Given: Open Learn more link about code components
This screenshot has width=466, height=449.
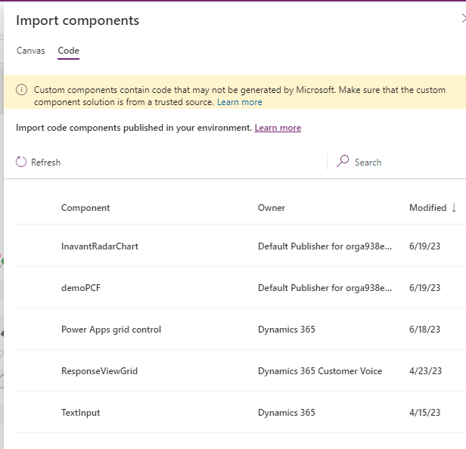Looking at the screenshot, I should (x=278, y=128).
